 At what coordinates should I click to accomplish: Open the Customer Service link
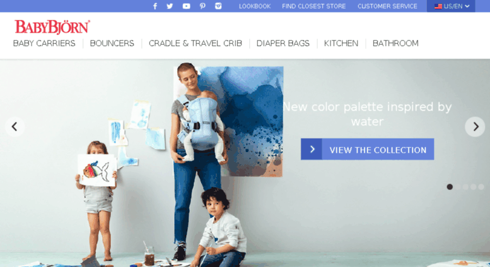tap(387, 6)
